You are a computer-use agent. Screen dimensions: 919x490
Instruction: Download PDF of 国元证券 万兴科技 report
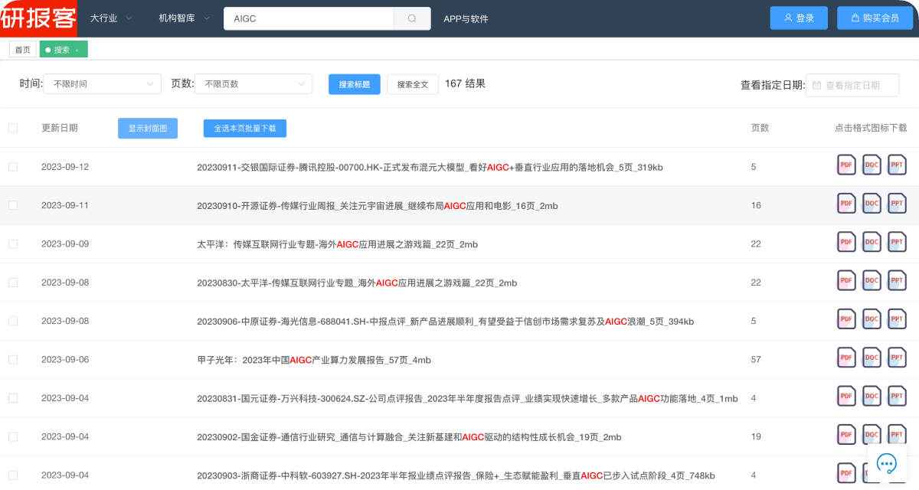point(846,396)
